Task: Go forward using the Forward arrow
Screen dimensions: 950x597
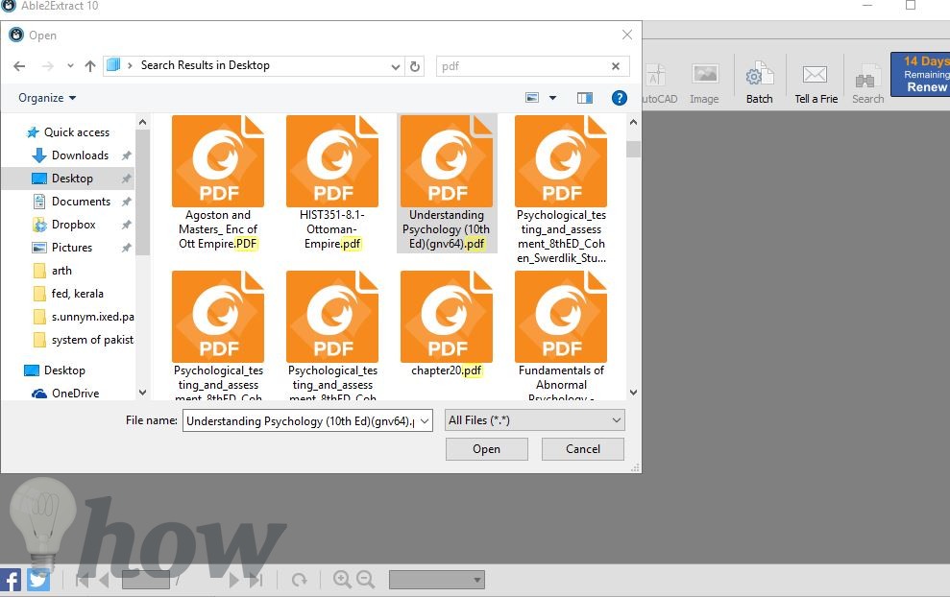Action: point(47,66)
